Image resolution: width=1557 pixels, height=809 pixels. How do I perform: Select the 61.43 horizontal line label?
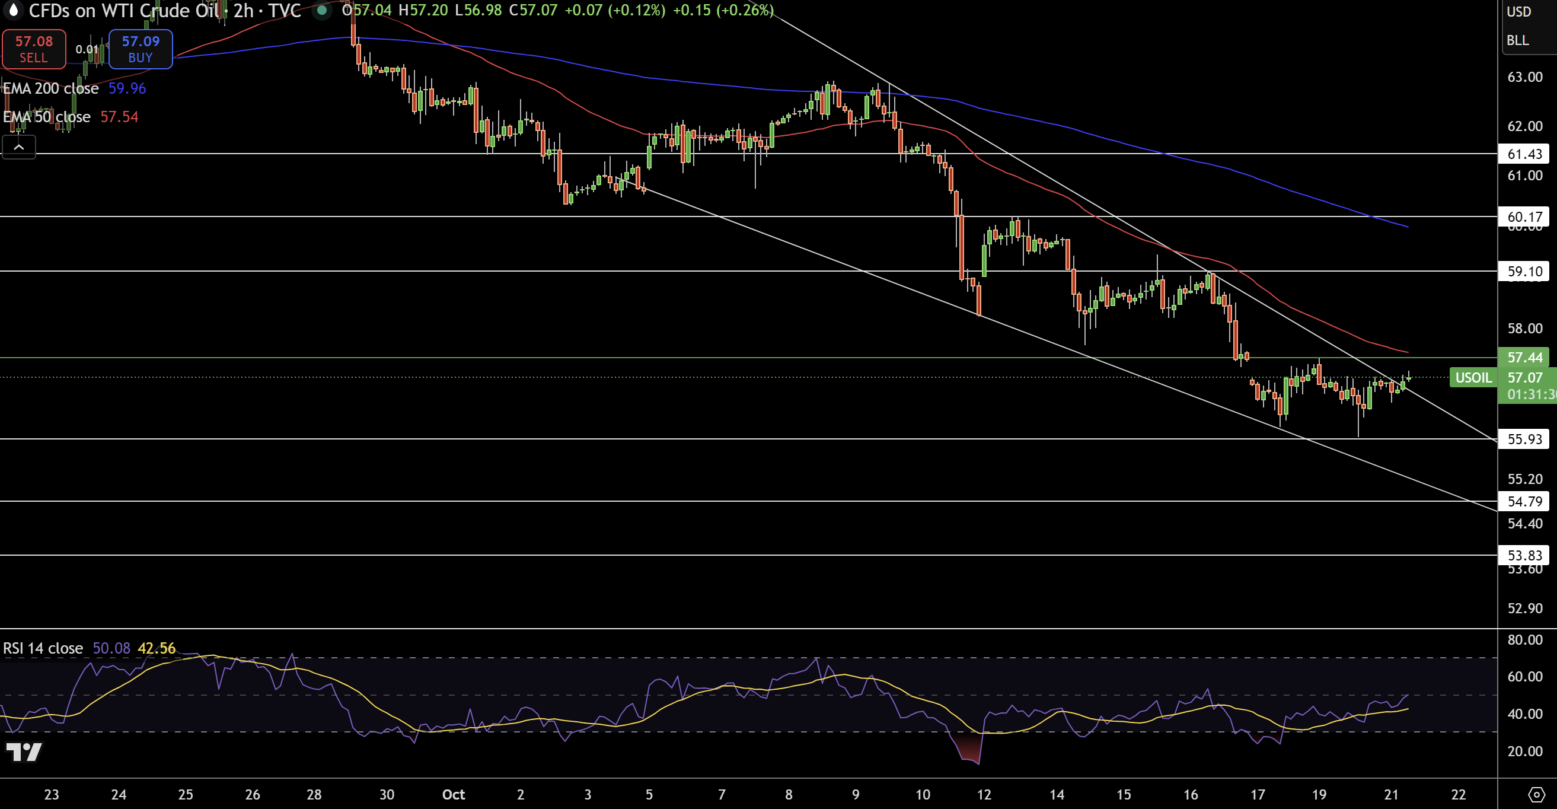pos(1524,154)
